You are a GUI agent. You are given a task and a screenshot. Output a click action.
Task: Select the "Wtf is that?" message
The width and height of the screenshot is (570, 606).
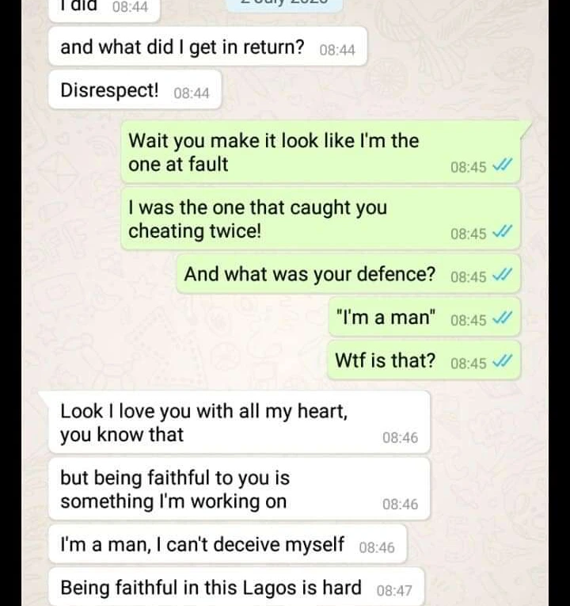click(x=424, y=360)
